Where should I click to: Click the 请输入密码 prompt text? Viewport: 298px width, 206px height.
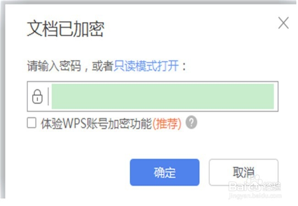coord(54,66)
